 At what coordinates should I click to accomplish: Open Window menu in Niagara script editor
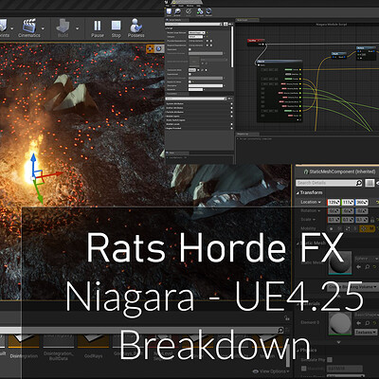pos(189,6)
